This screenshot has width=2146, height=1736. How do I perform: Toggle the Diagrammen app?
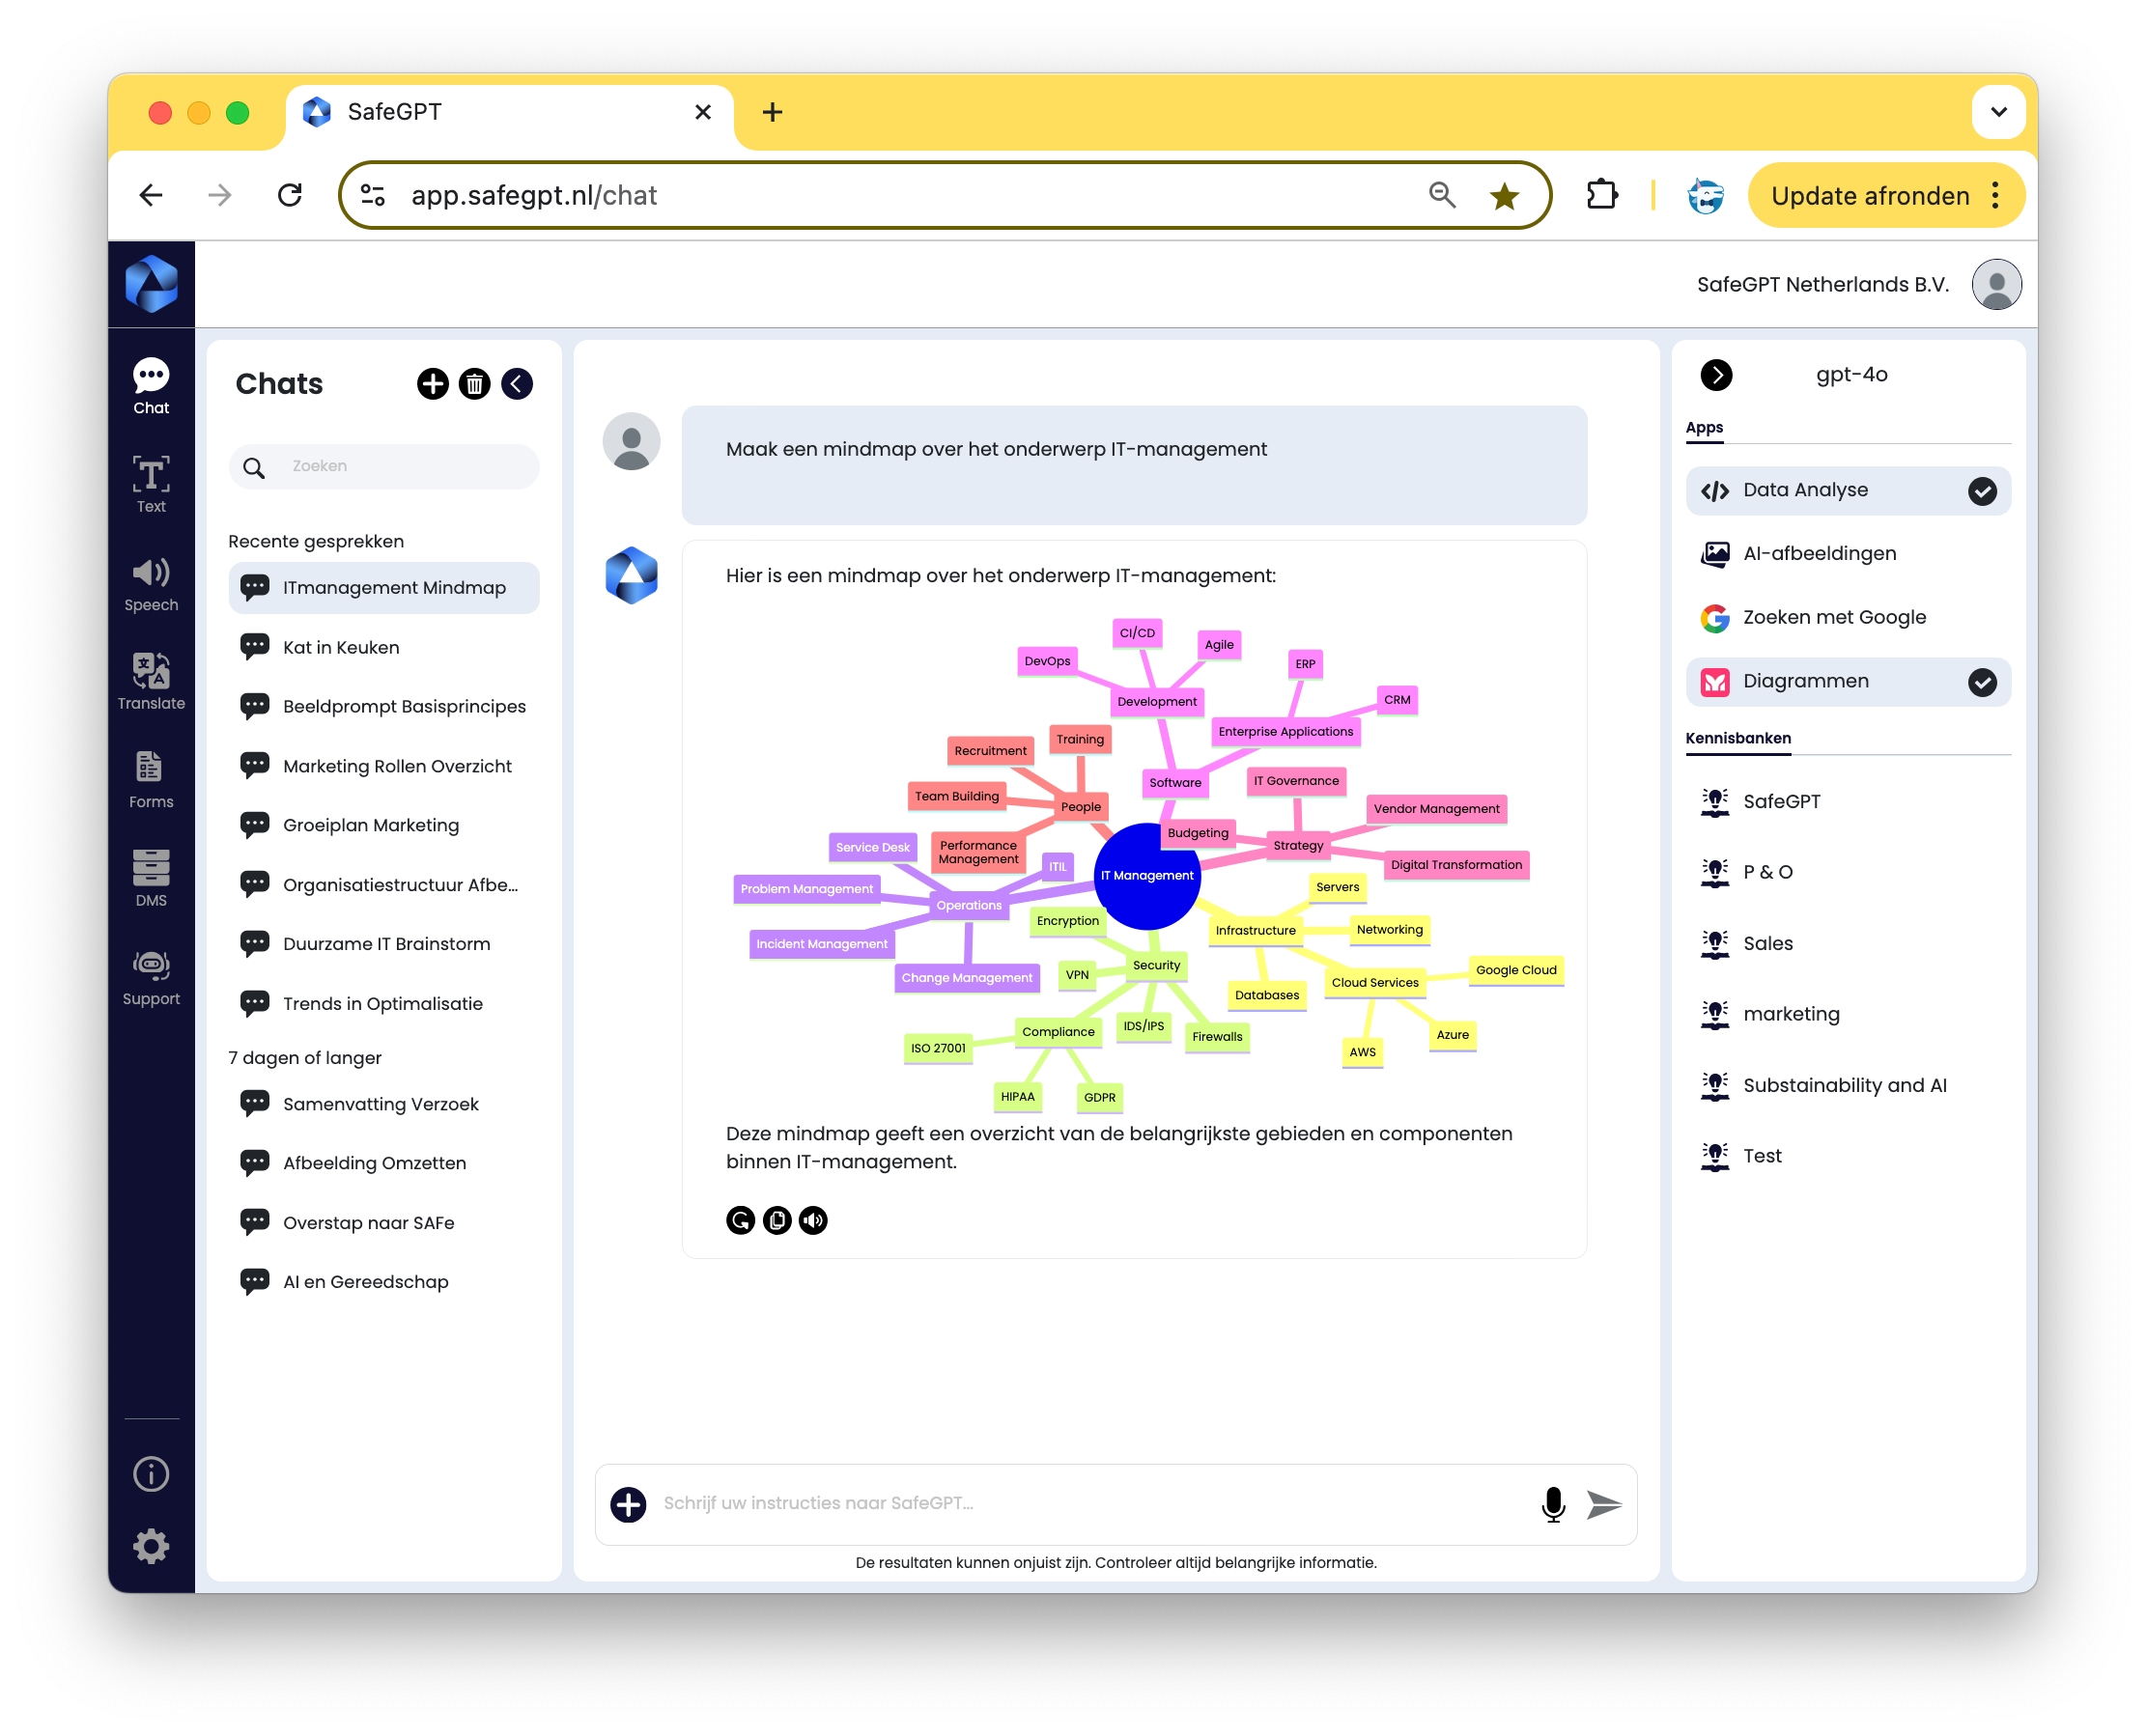1848,682
